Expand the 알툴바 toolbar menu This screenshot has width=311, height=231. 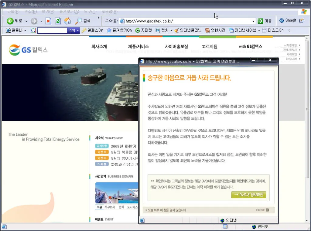click(x=25, y=30)
